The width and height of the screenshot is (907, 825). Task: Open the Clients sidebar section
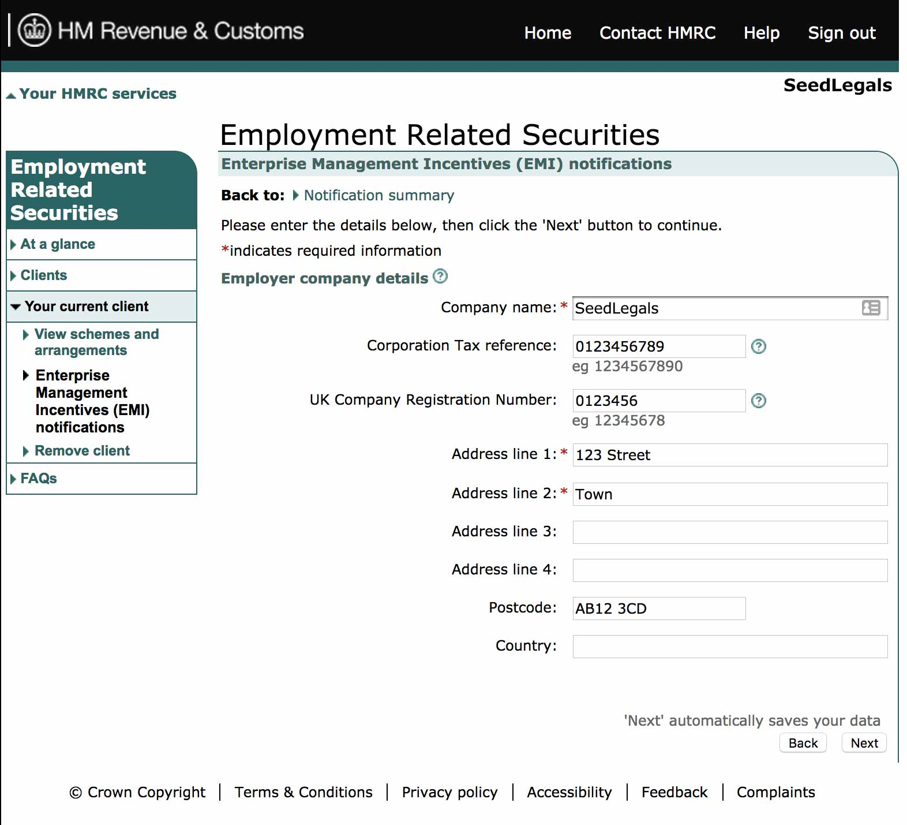44,275
